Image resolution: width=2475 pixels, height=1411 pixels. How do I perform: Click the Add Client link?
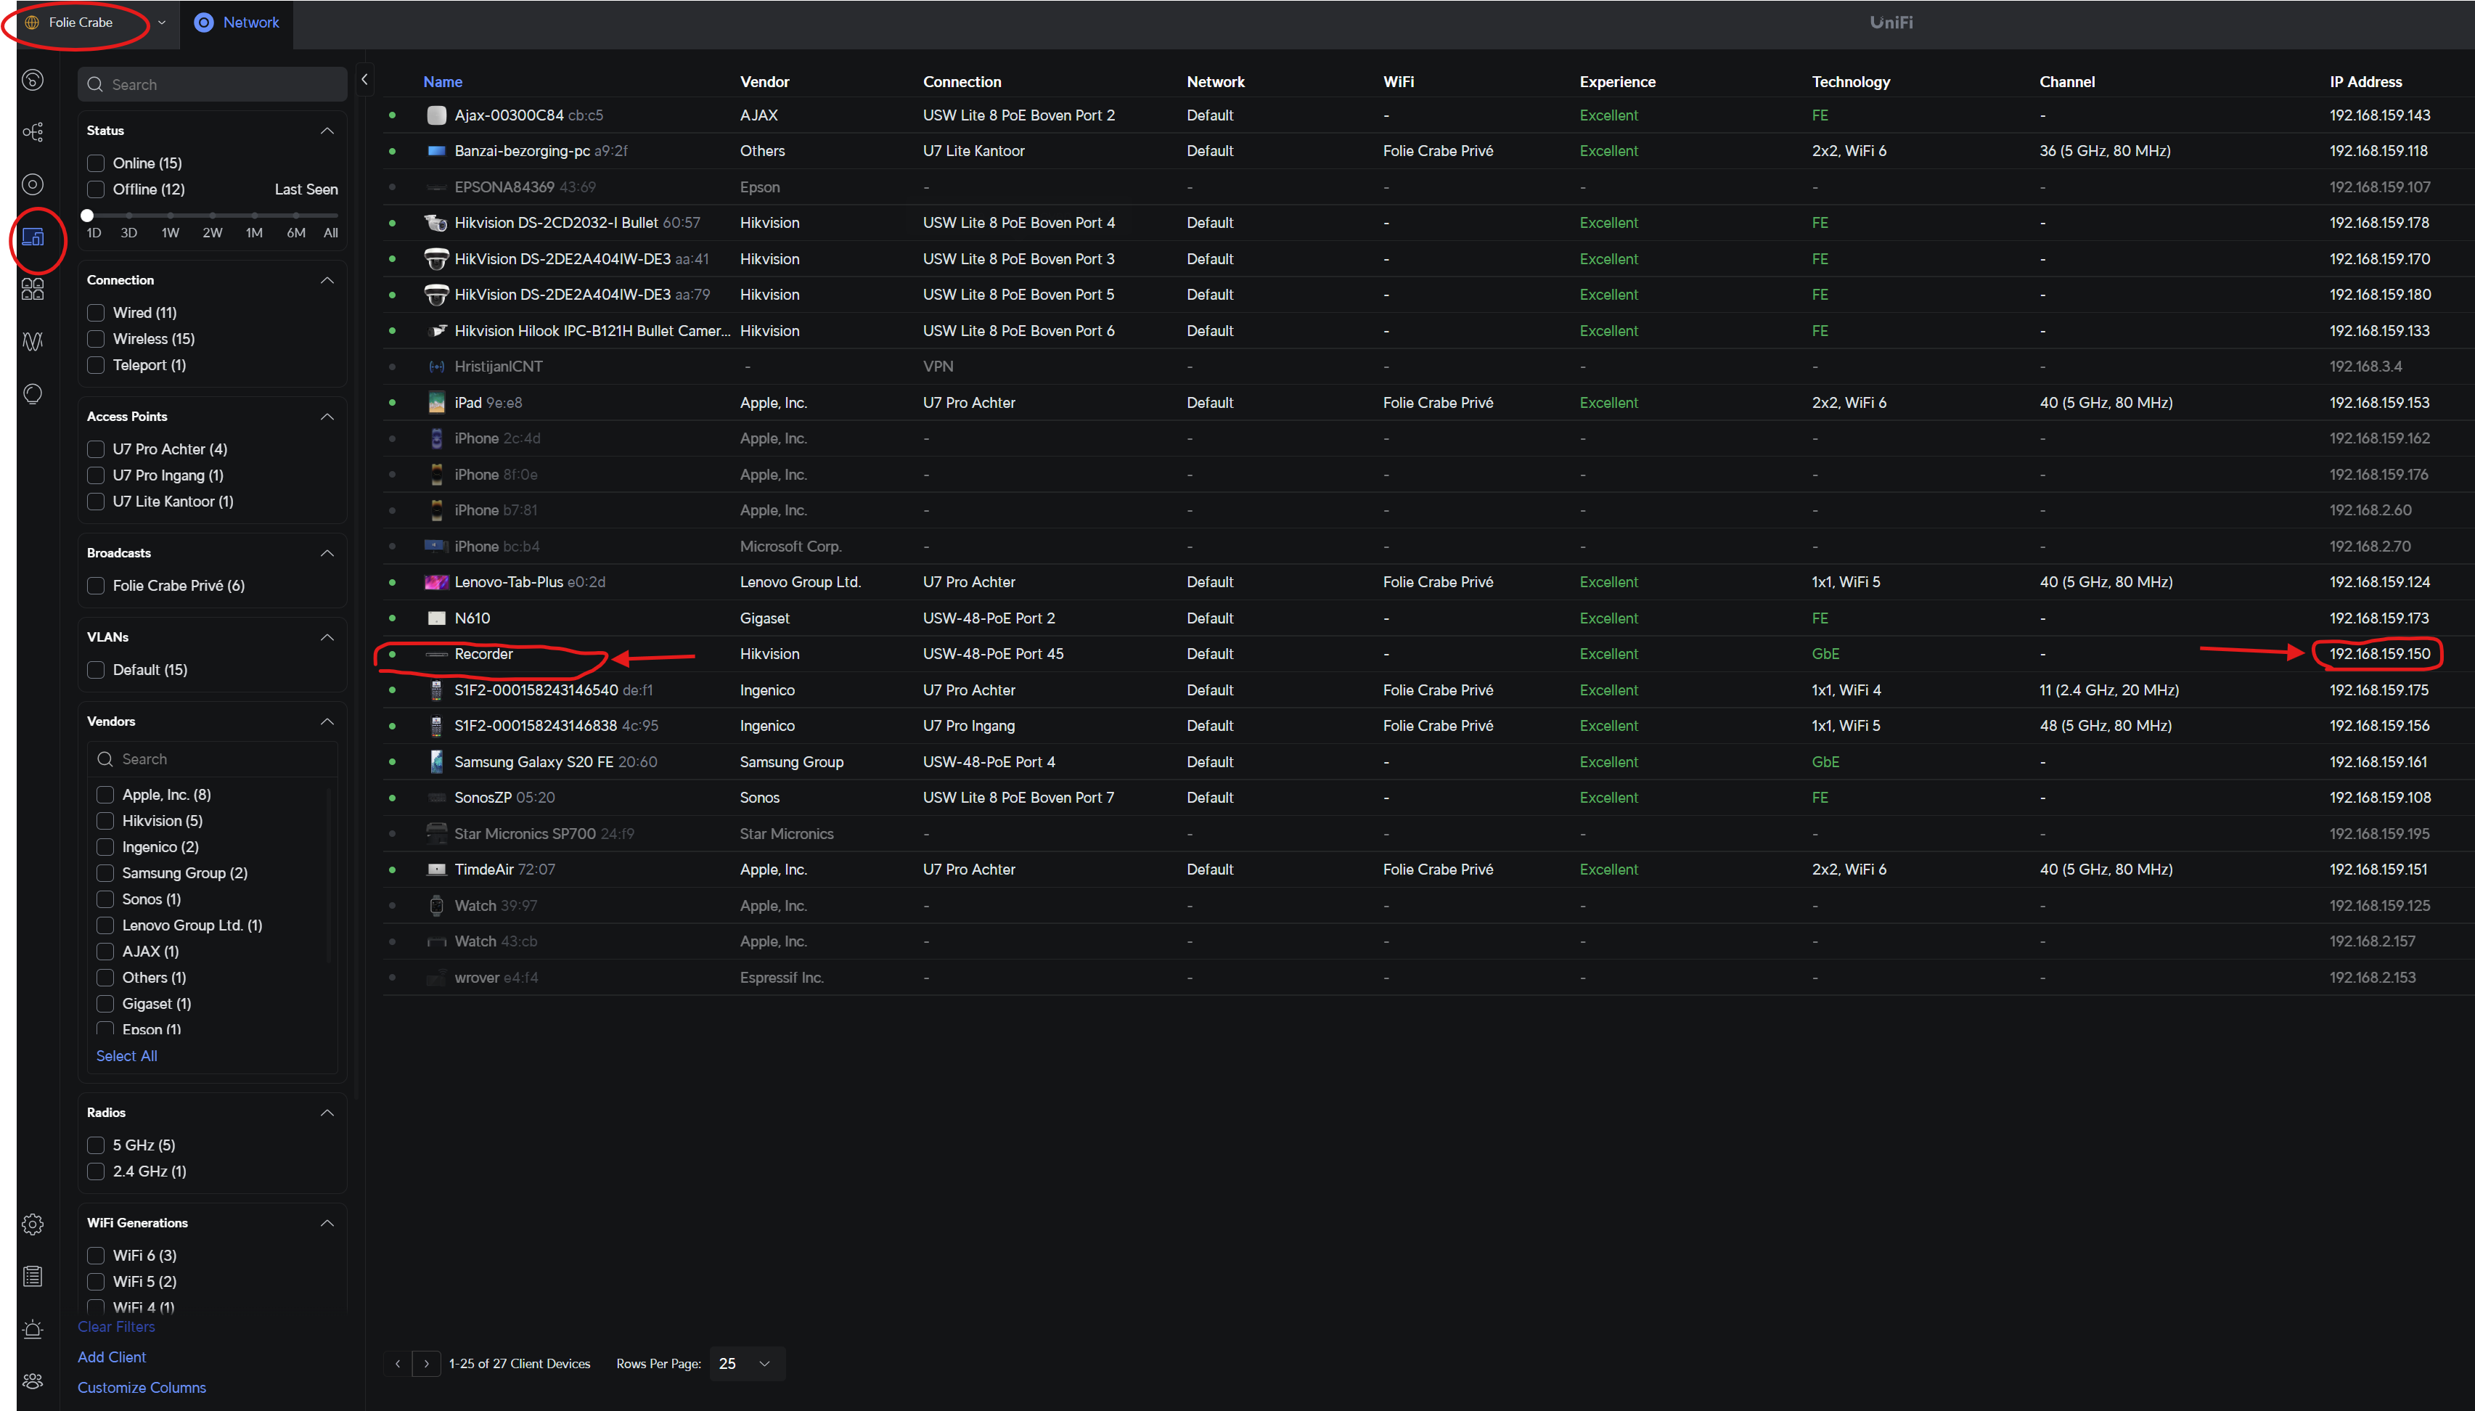coord(112,1357)
